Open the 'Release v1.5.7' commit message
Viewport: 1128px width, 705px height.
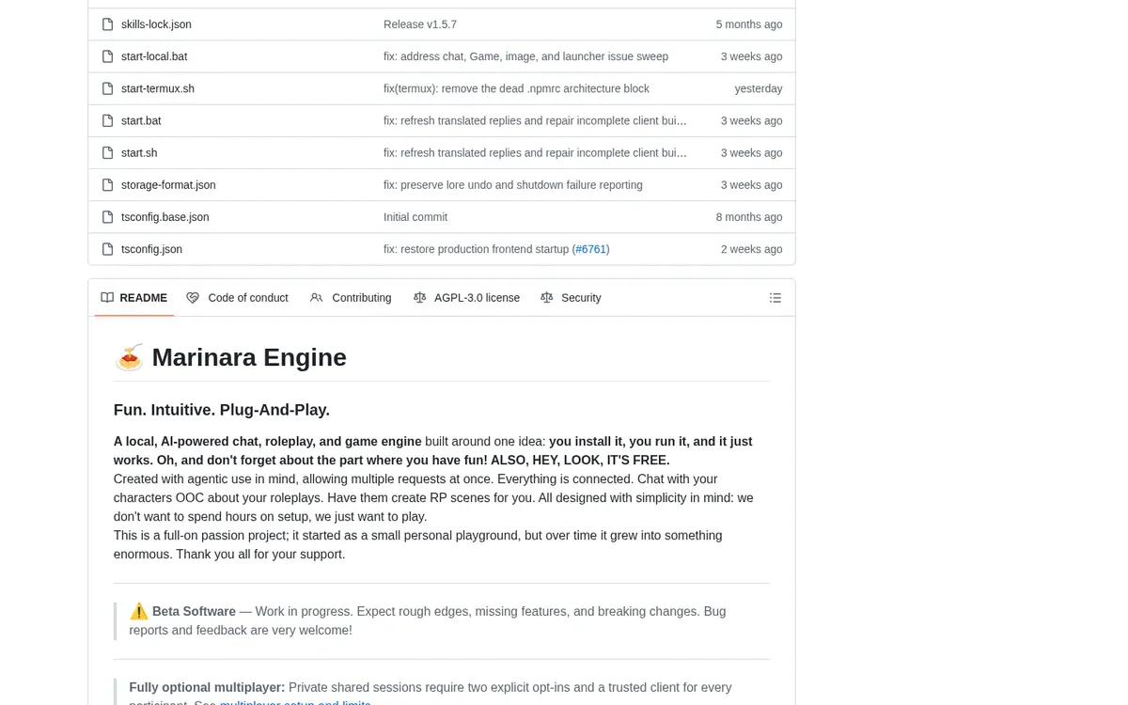[420, 24]
